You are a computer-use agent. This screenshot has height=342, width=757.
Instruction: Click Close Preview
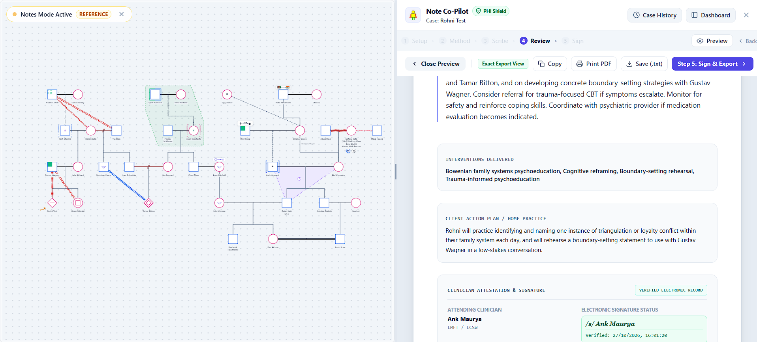click(436, 64)
